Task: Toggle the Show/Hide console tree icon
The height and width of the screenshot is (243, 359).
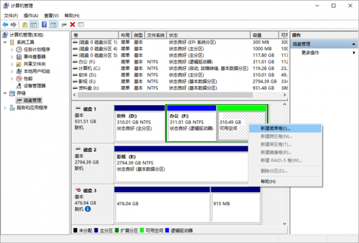Action: point(33,24)
